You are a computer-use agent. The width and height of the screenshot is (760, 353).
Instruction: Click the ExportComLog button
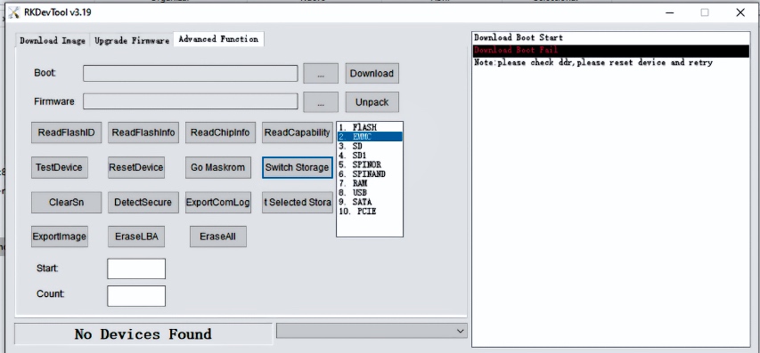pyautogui.click(x=218, y=202)
